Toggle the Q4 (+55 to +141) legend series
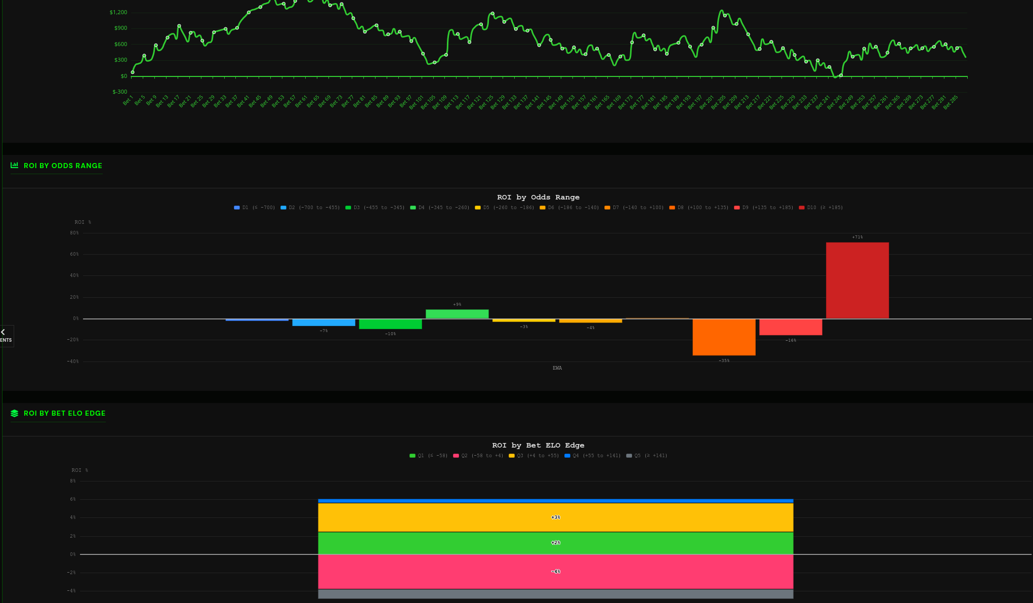The width and height of the screenshot is (1033, 603). point(592,456)
